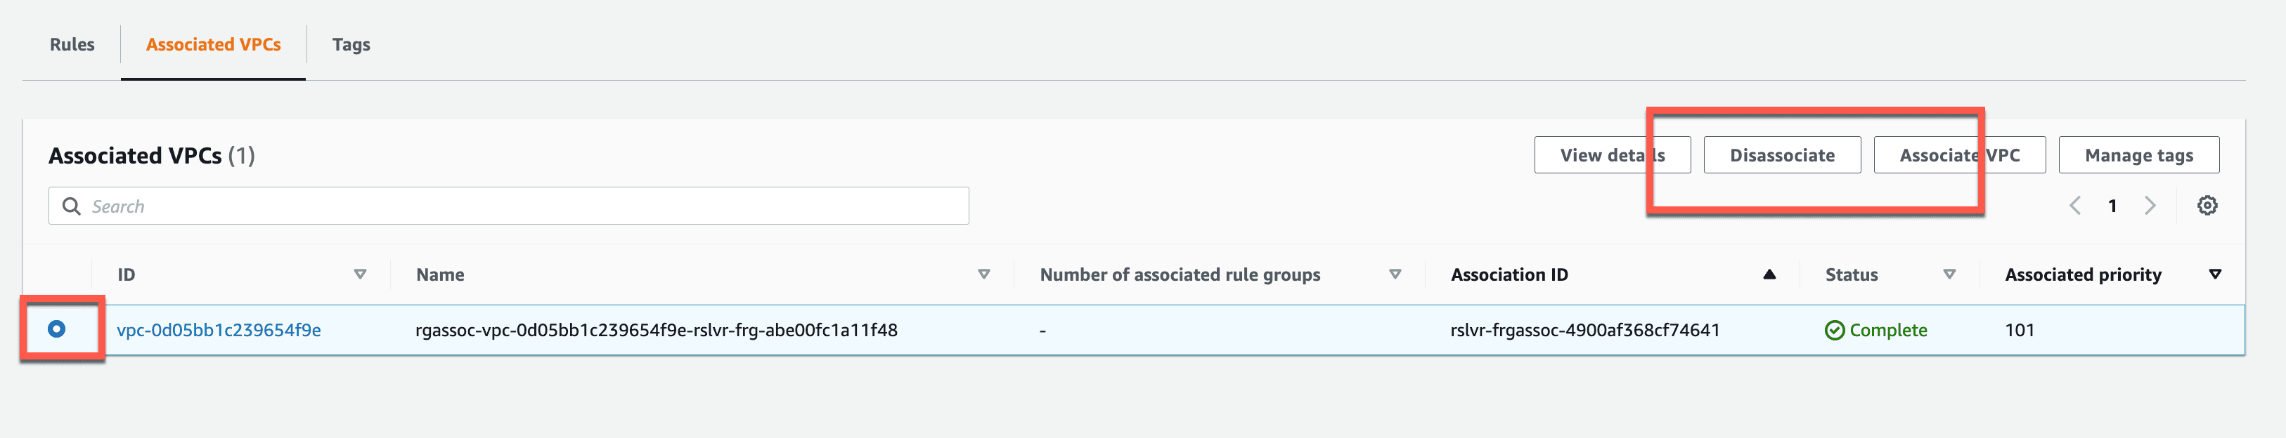Sort by Status column arrow
The image size is (2286, 438).
click(x=1949, y=274)
